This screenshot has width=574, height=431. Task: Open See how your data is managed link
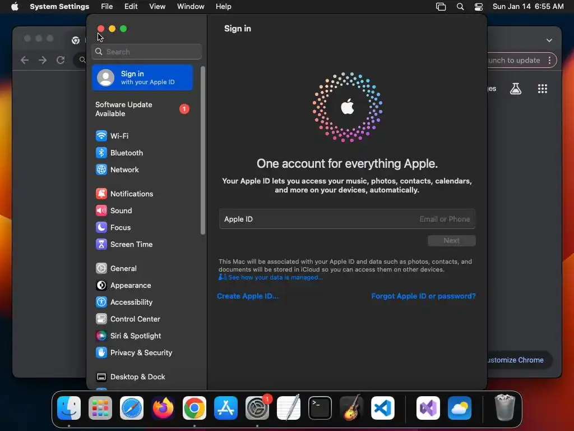[271, 277]
